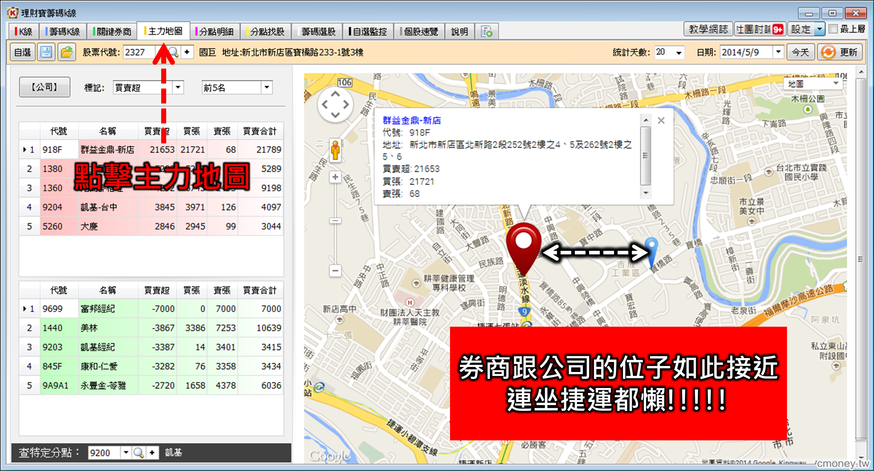Search the stock code with the magnifier icon
This screenshot has width=874, height=471.
point(174,52)
